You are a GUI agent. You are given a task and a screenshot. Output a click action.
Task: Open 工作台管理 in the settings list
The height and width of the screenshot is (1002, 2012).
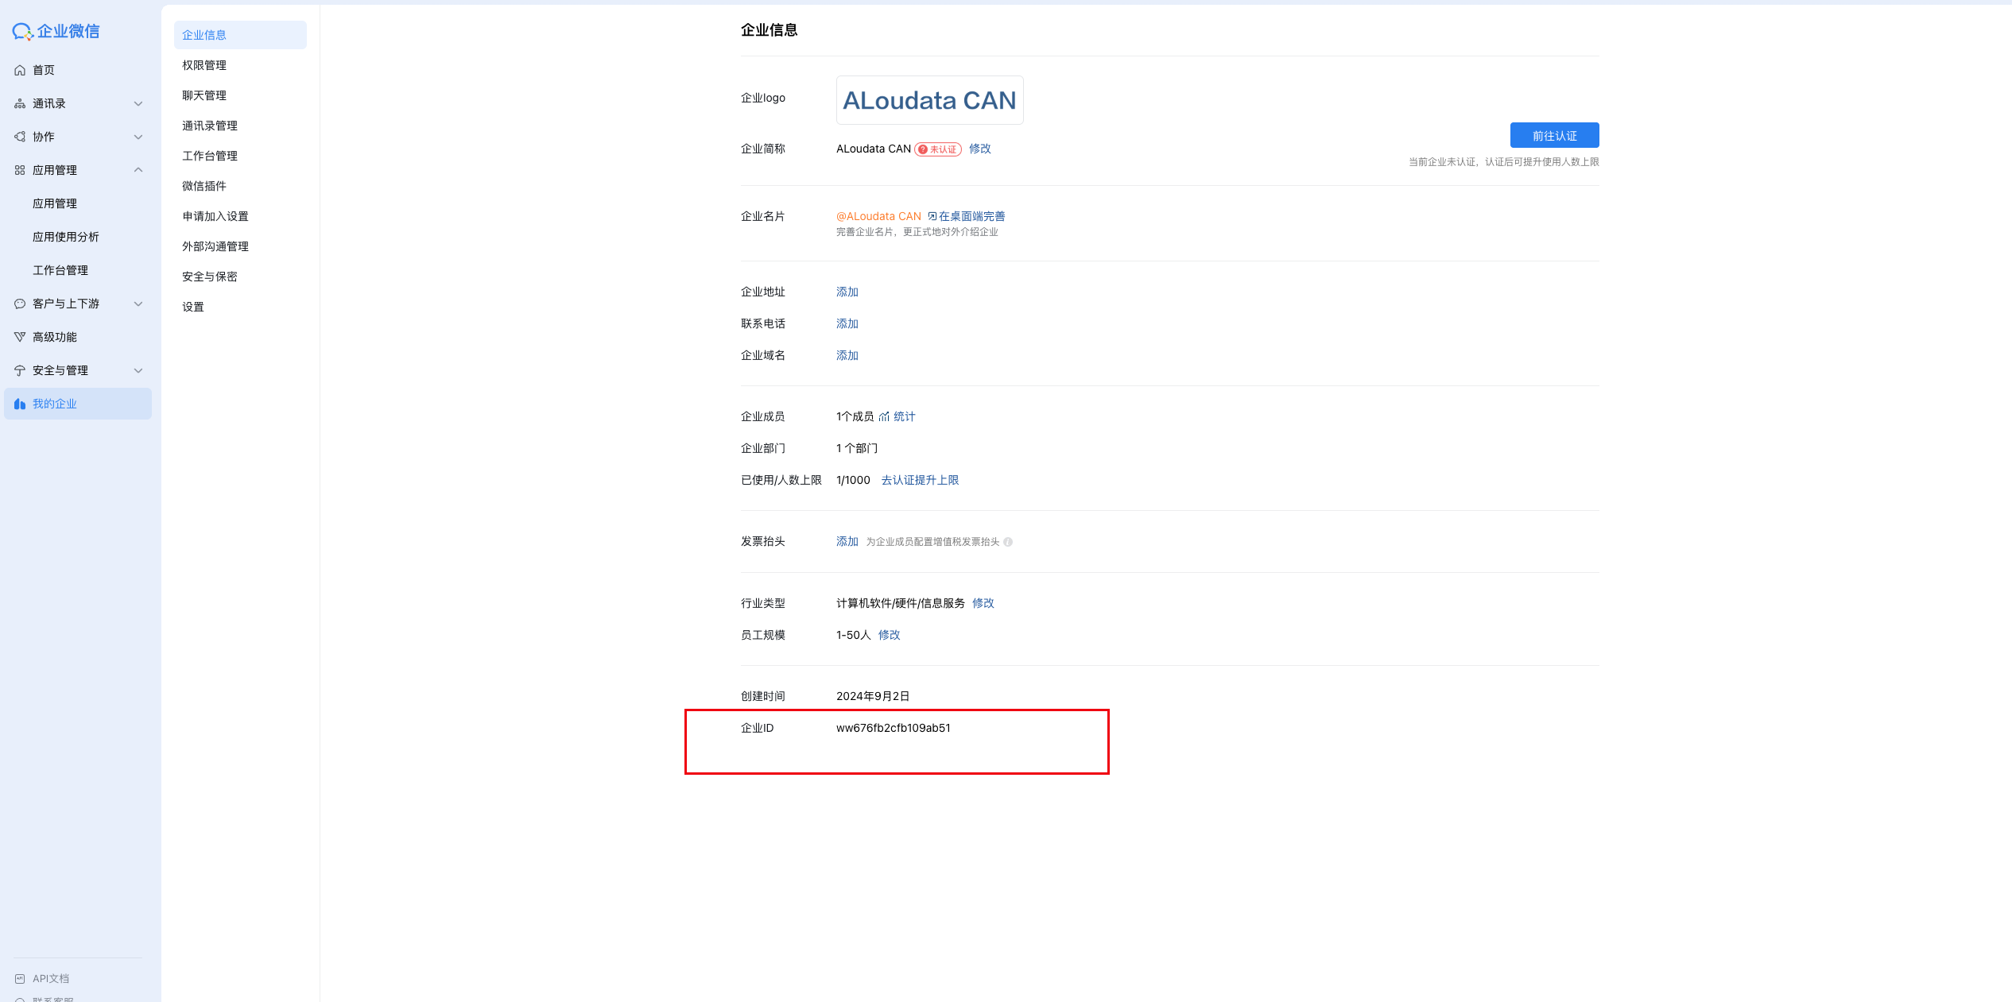coord(240,157)
